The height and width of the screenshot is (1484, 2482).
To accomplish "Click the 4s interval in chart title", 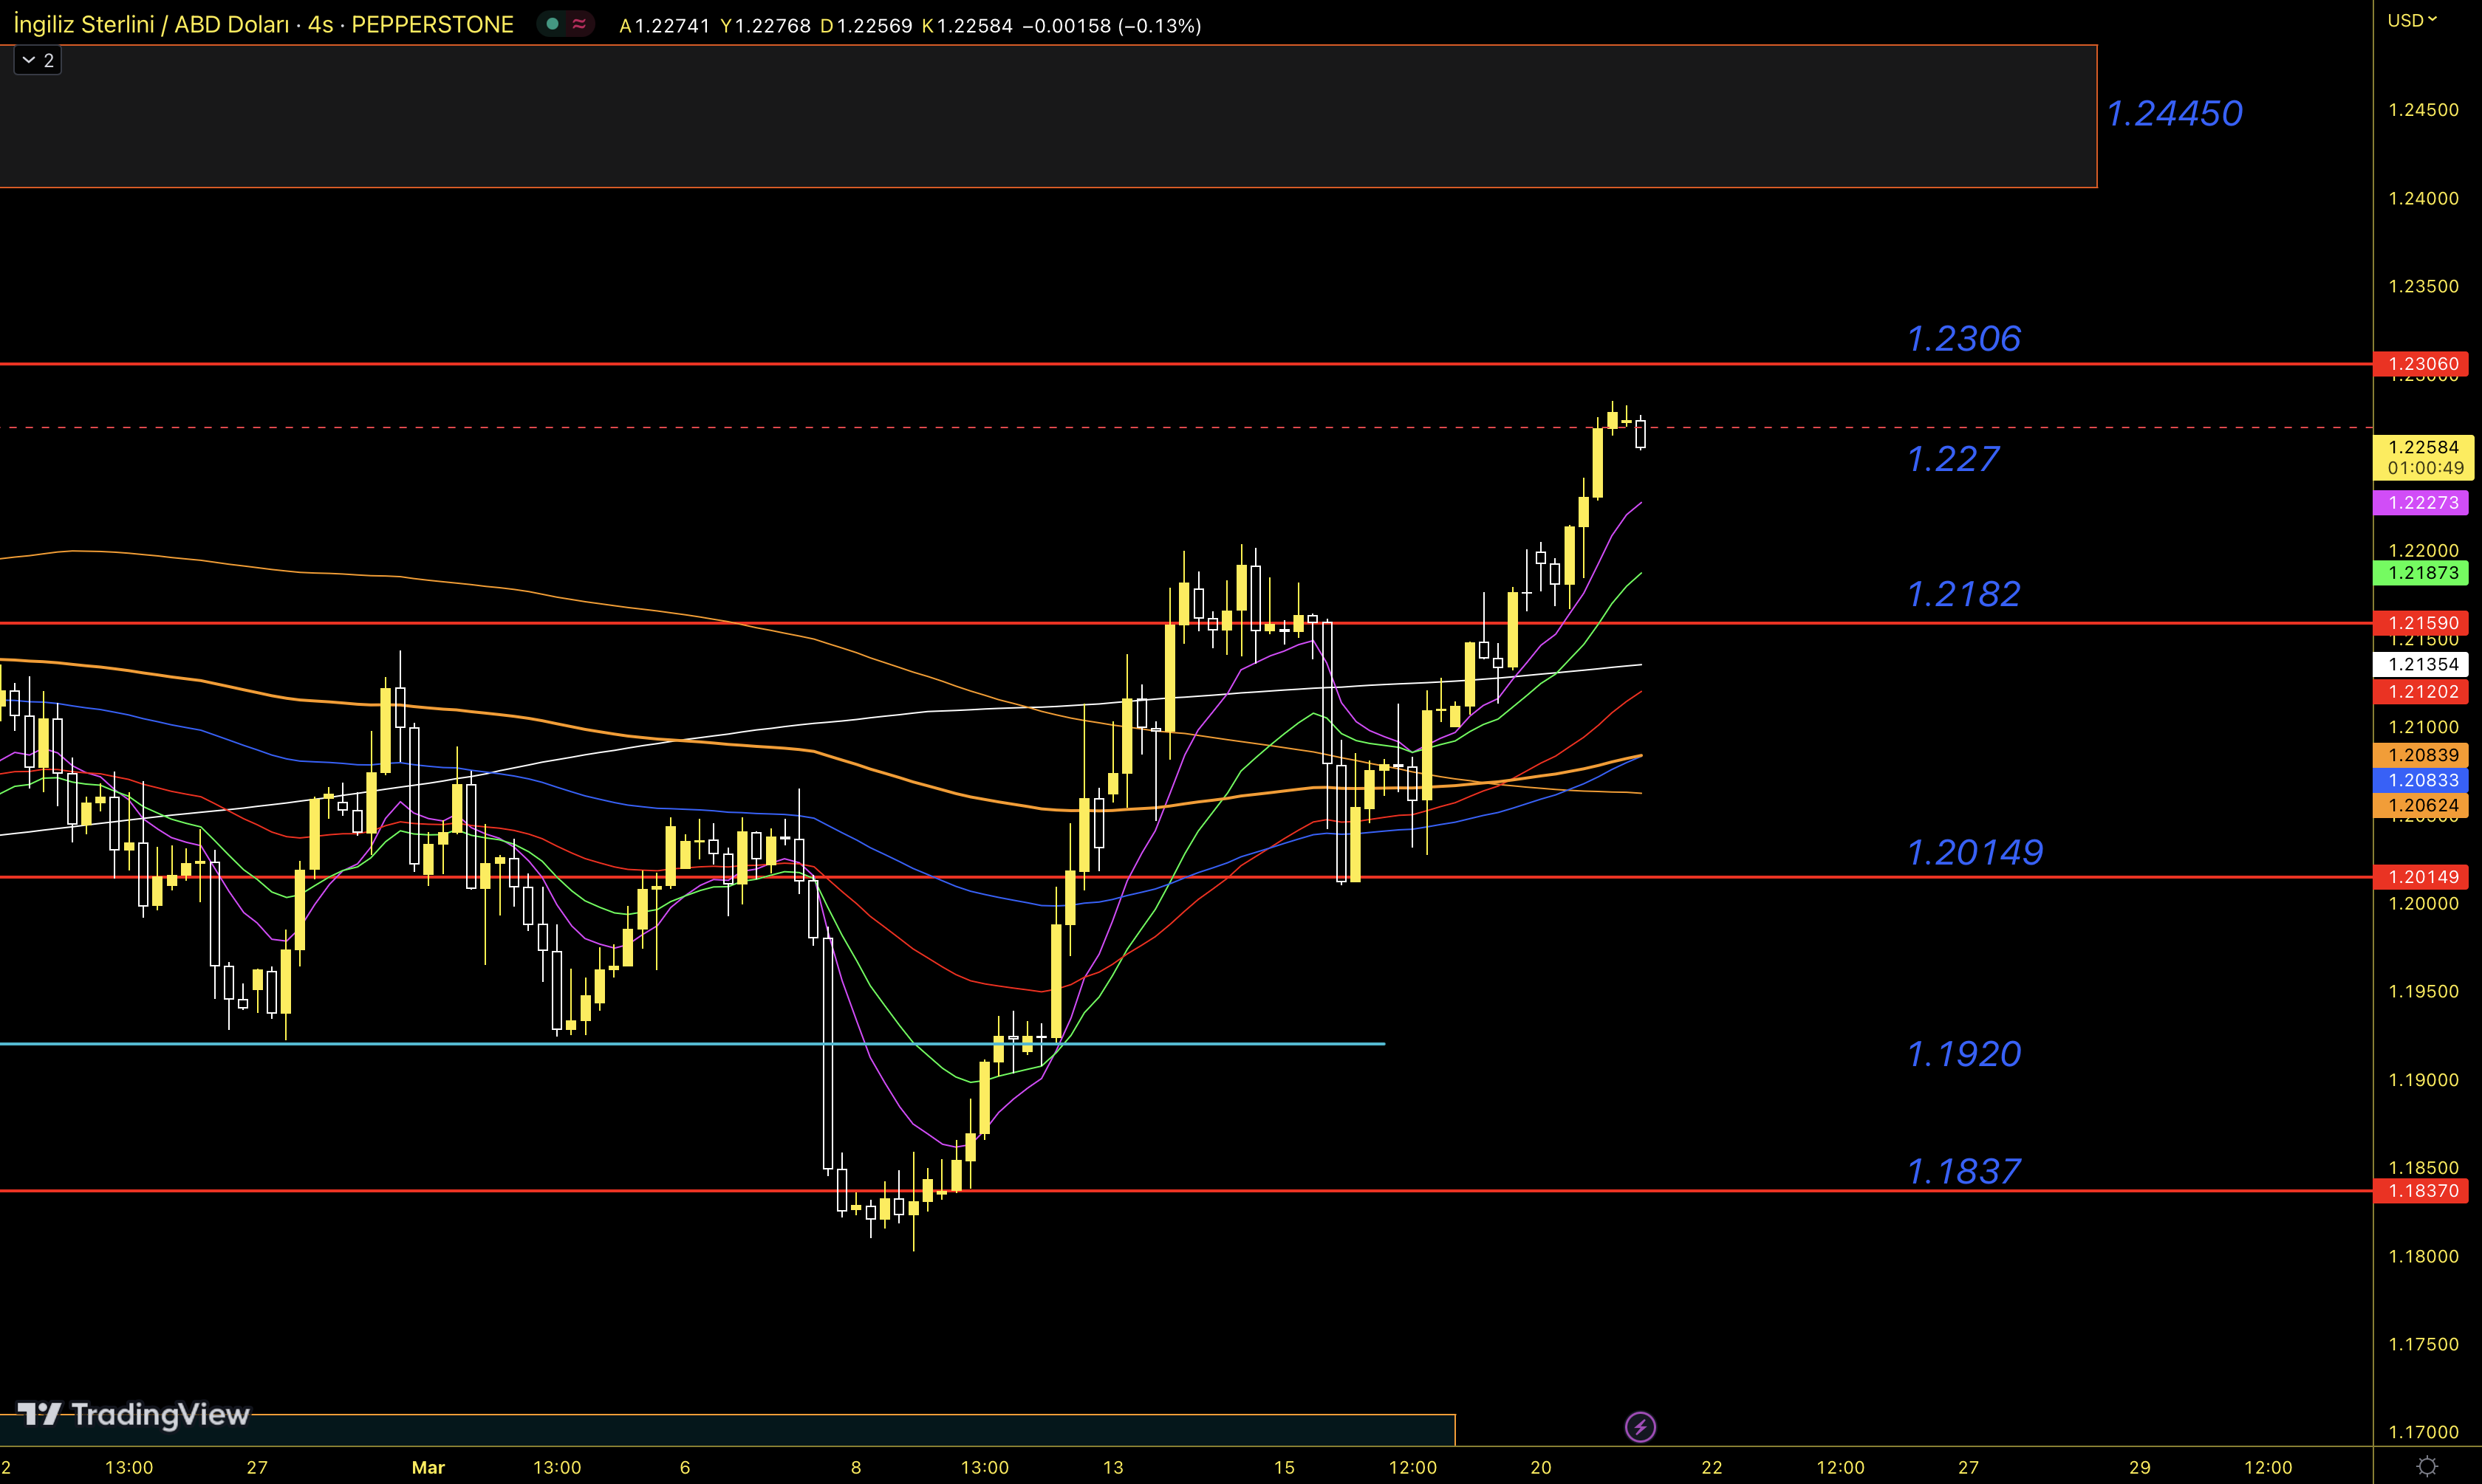I will click(320, 24).
